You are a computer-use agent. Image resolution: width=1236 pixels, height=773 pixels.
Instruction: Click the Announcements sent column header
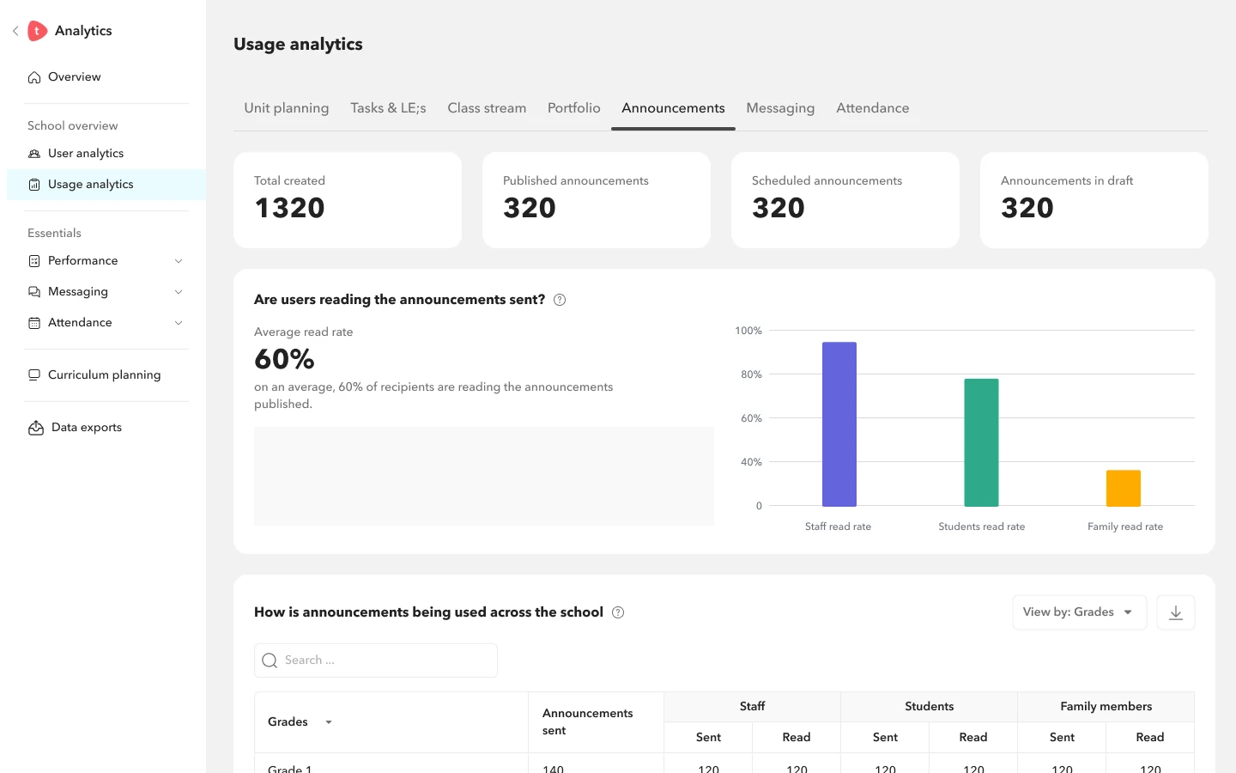(596, 722)
